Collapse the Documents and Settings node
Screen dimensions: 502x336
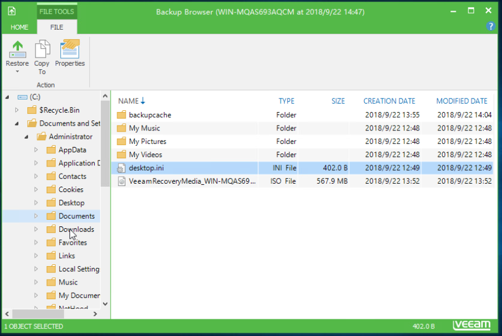(17, 123)
